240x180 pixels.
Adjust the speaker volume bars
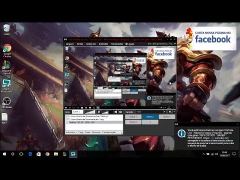pos(107,112)
